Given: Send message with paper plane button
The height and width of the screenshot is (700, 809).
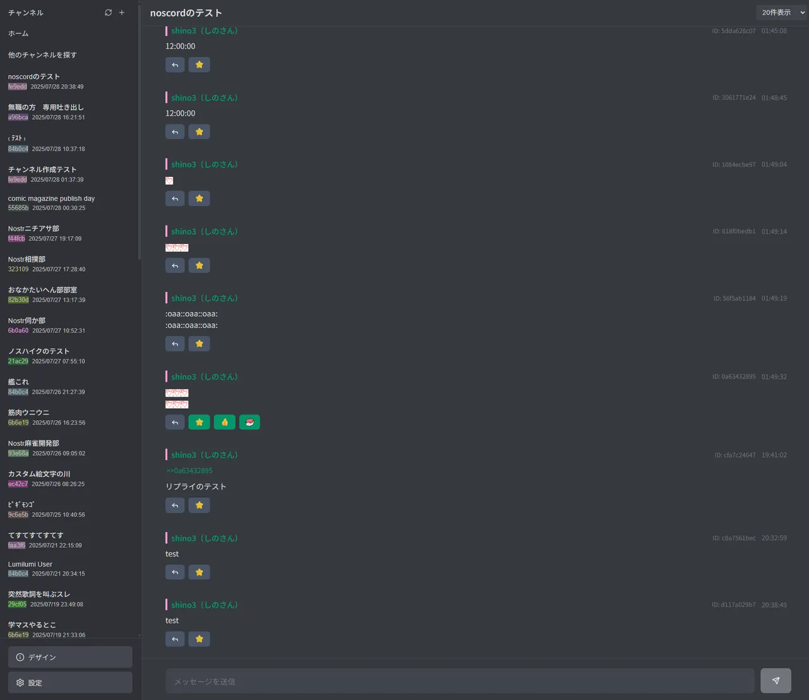Looking at the screenshot, I should 776,680.
